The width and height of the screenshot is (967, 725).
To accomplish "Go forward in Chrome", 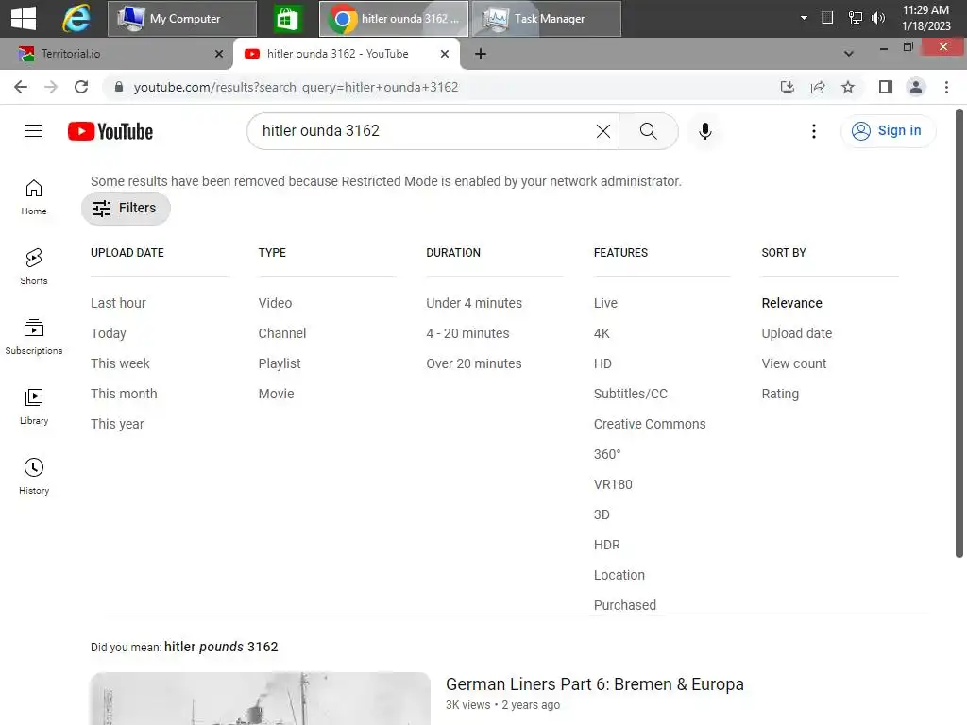I will [x=51, y=87].
